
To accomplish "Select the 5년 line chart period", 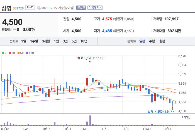I will (74, 41).
